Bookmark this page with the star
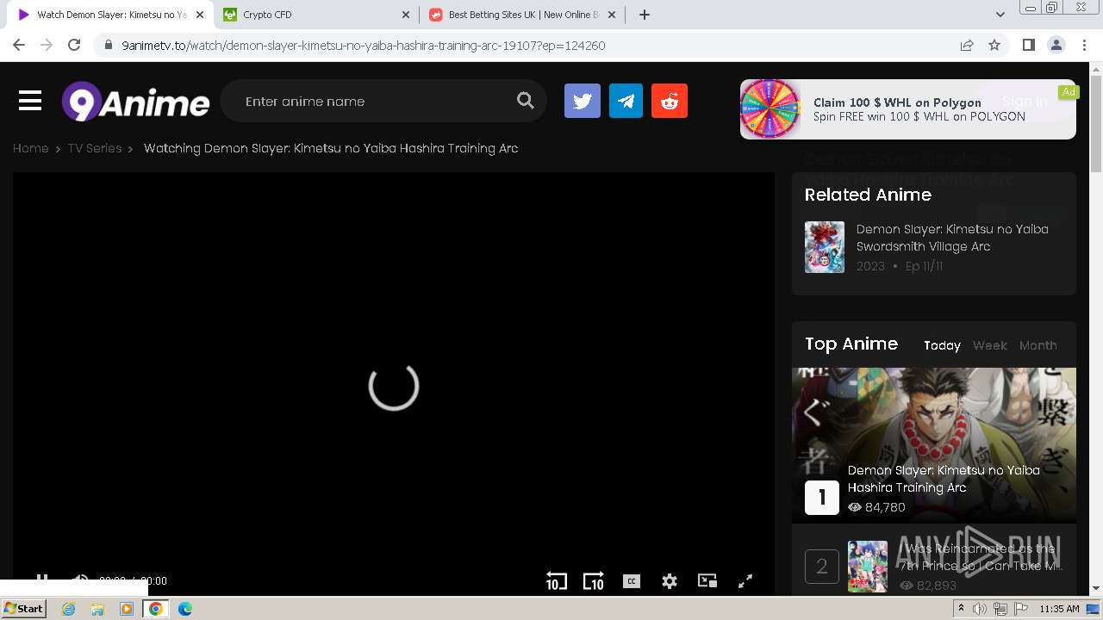The image size is (1103, 620). pos(994,45)
